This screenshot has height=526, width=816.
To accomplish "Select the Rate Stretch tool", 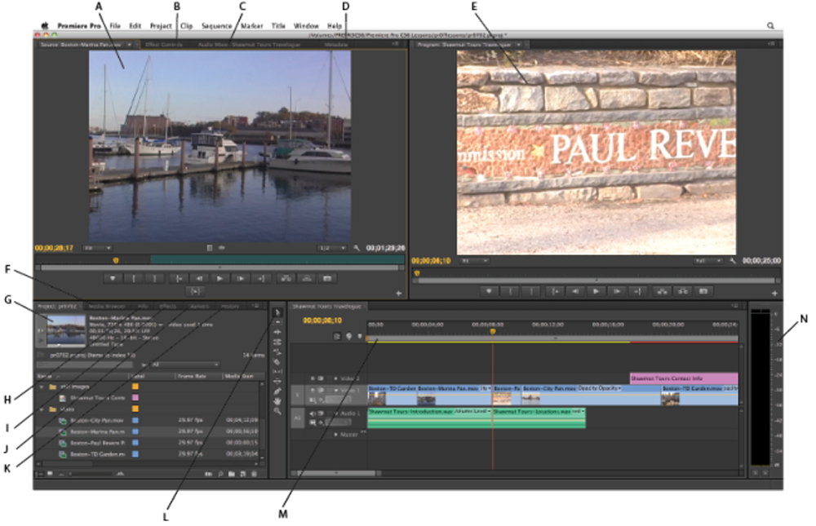I will [x=277, y=351].
